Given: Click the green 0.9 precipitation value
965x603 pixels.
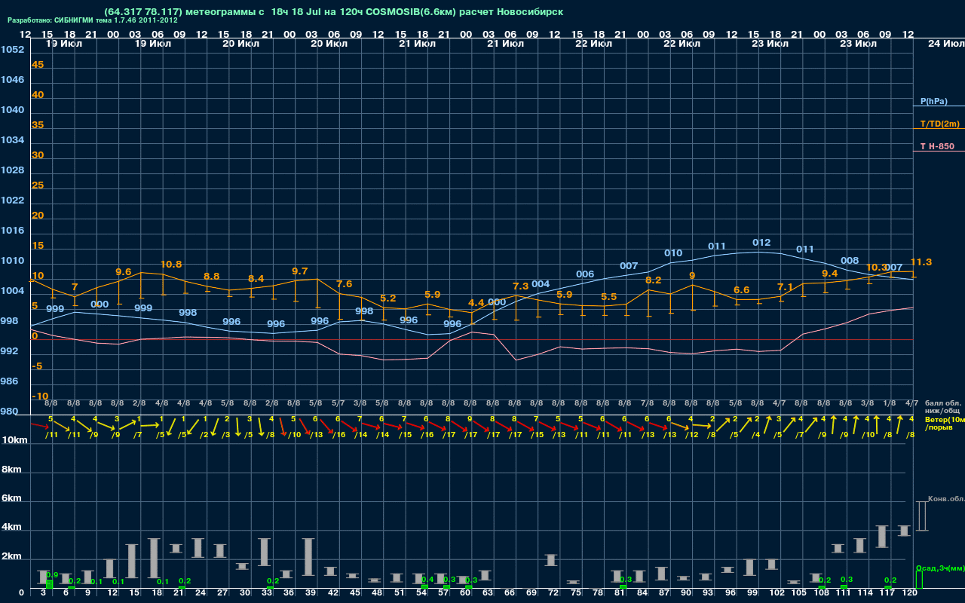Looking at the screenshot, I should 52,575.
